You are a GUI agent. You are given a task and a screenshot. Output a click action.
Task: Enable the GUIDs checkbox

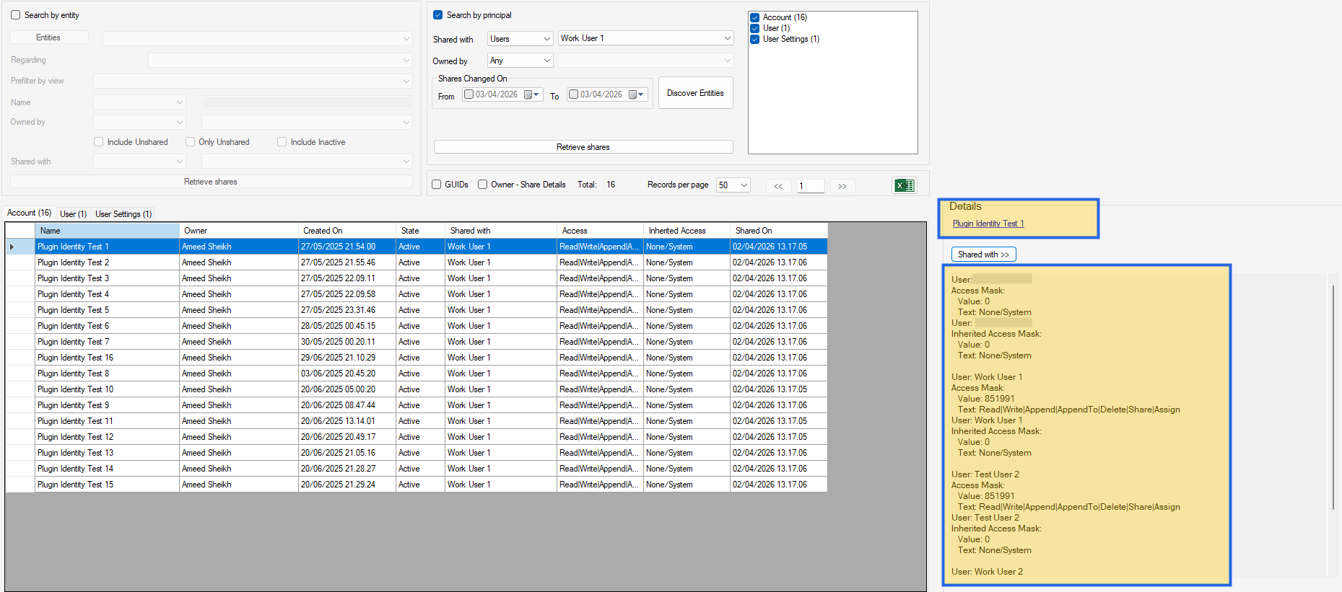click(436, 185)
